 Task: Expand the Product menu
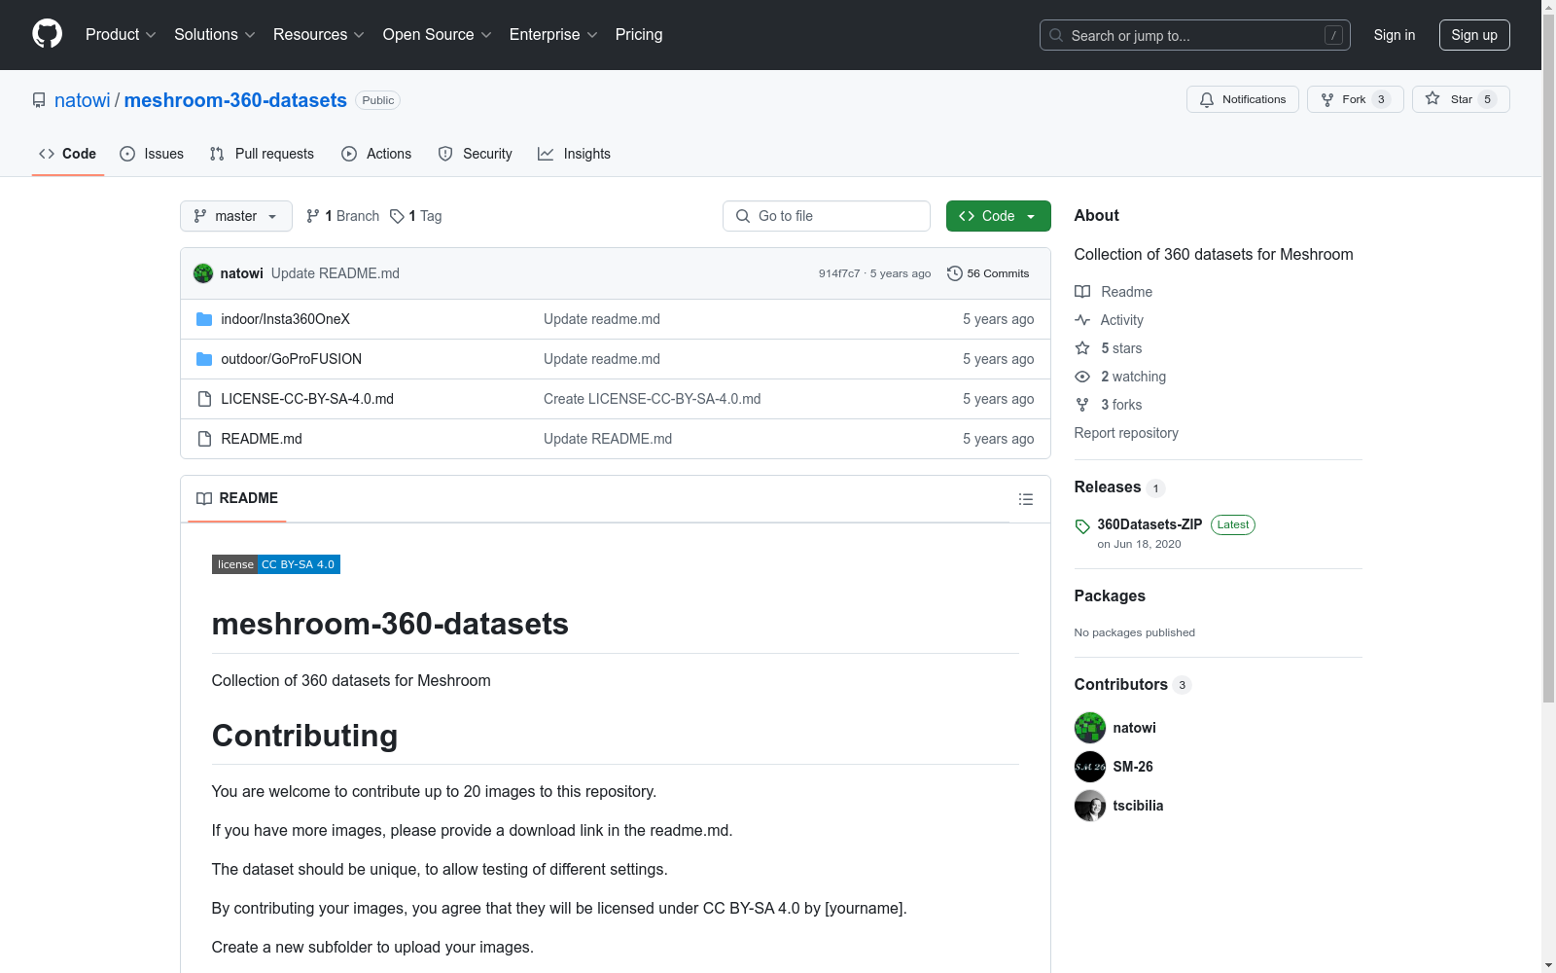click(121, 35)
